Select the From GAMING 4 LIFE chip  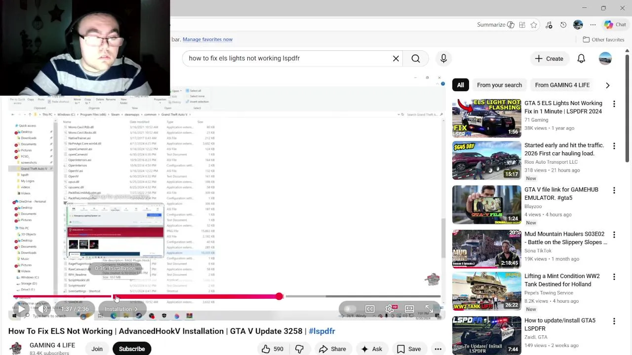tap(562, 85)
